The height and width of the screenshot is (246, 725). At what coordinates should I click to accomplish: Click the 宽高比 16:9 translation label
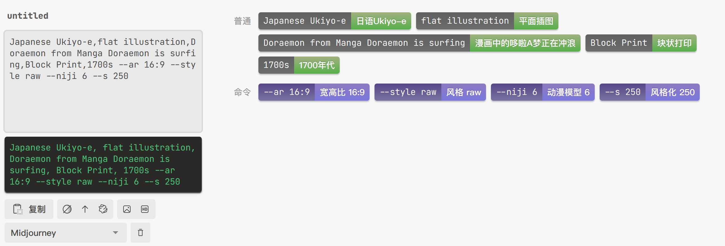342,92
